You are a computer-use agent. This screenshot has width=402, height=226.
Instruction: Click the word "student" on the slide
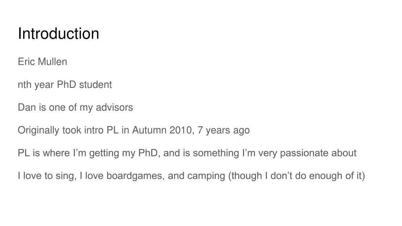pyautogui.click(x=95, y=85)
